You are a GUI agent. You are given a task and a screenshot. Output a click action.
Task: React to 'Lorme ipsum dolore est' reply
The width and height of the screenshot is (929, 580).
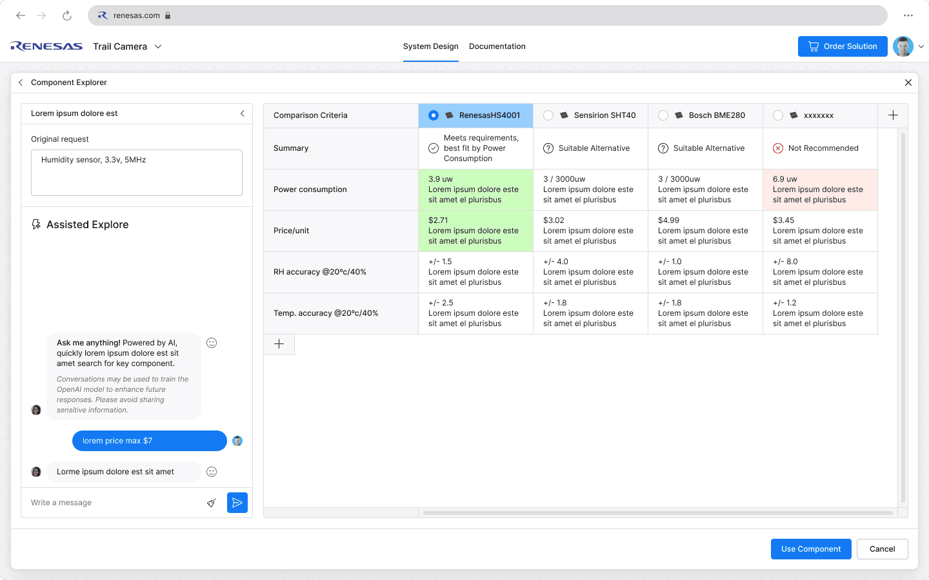pyautogui.click(x=212, y=472)
